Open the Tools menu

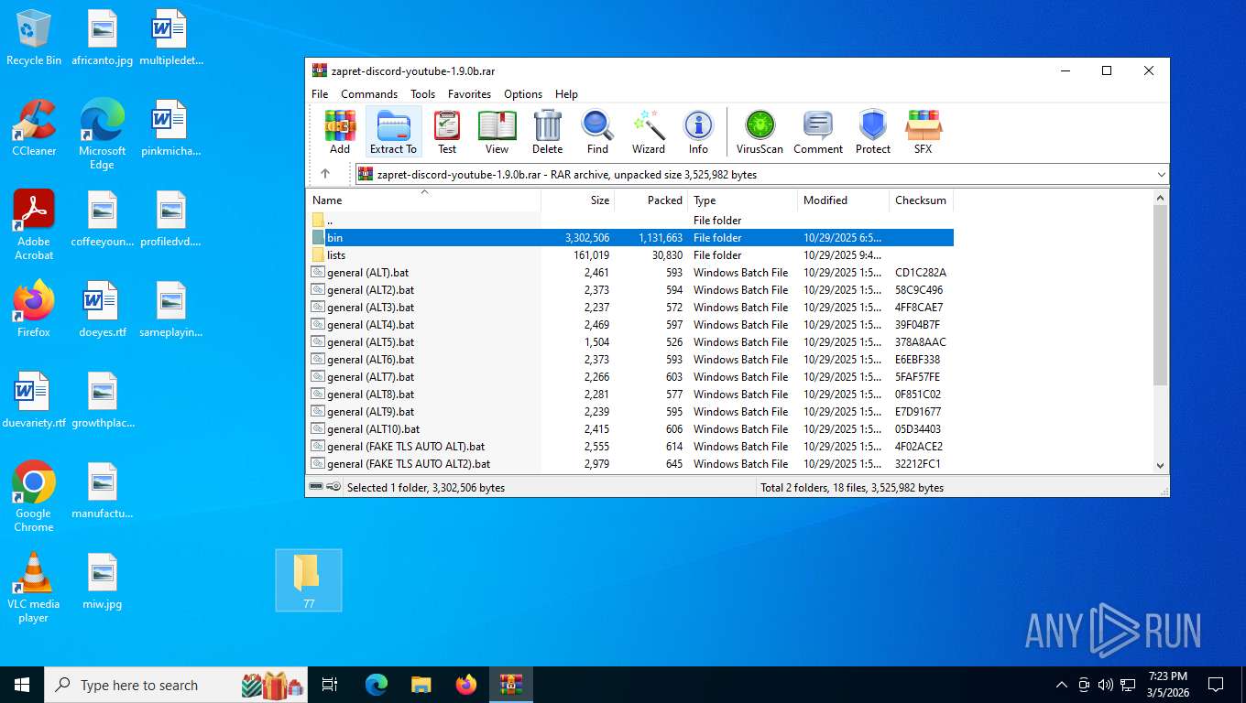pos(422,93)
